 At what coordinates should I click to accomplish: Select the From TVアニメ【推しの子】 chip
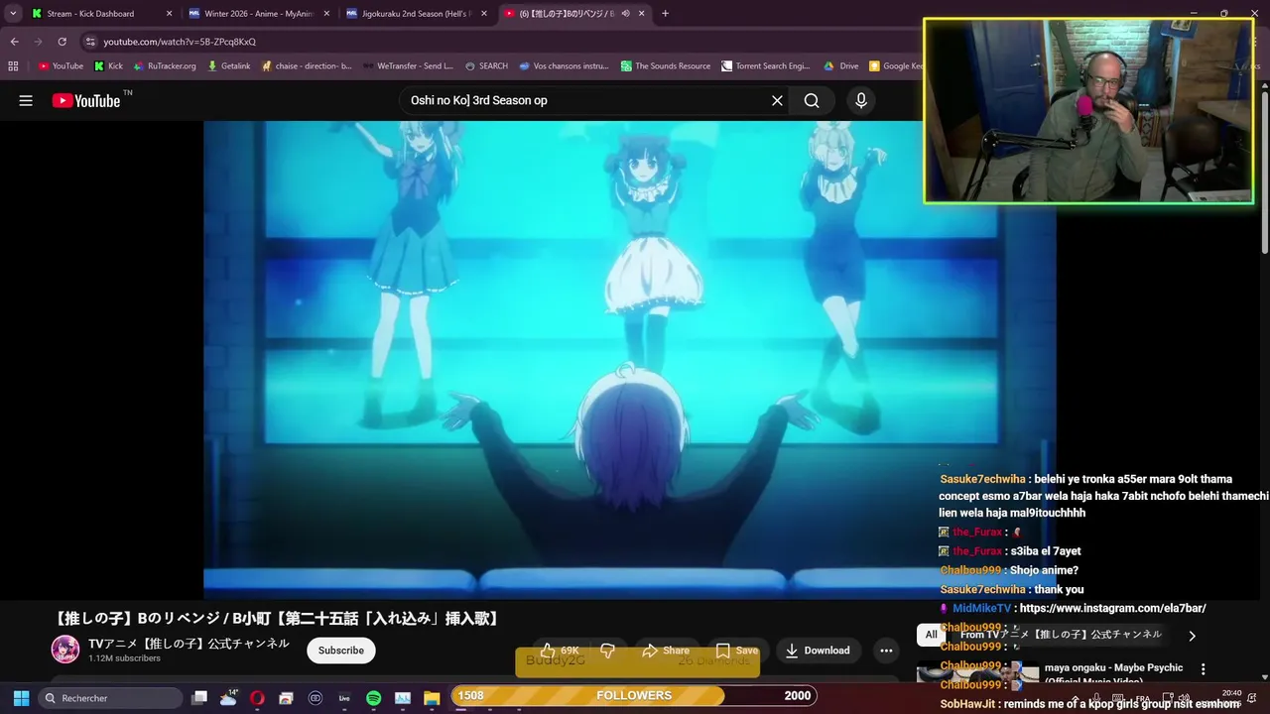(1061, 635)
